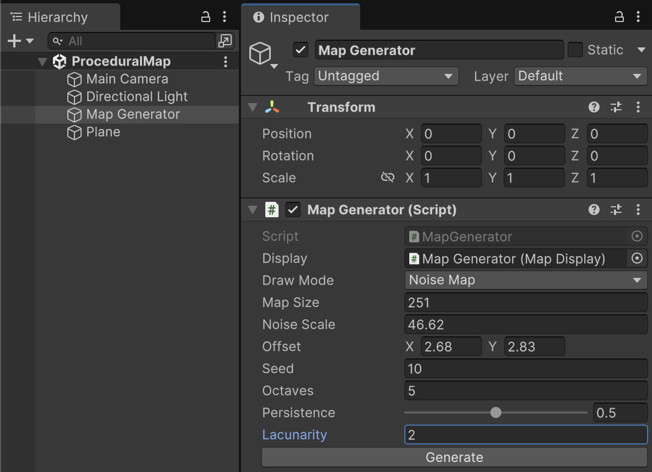
Task: Open the Inspector panel three-dot menu
Action: pos(638,17)
